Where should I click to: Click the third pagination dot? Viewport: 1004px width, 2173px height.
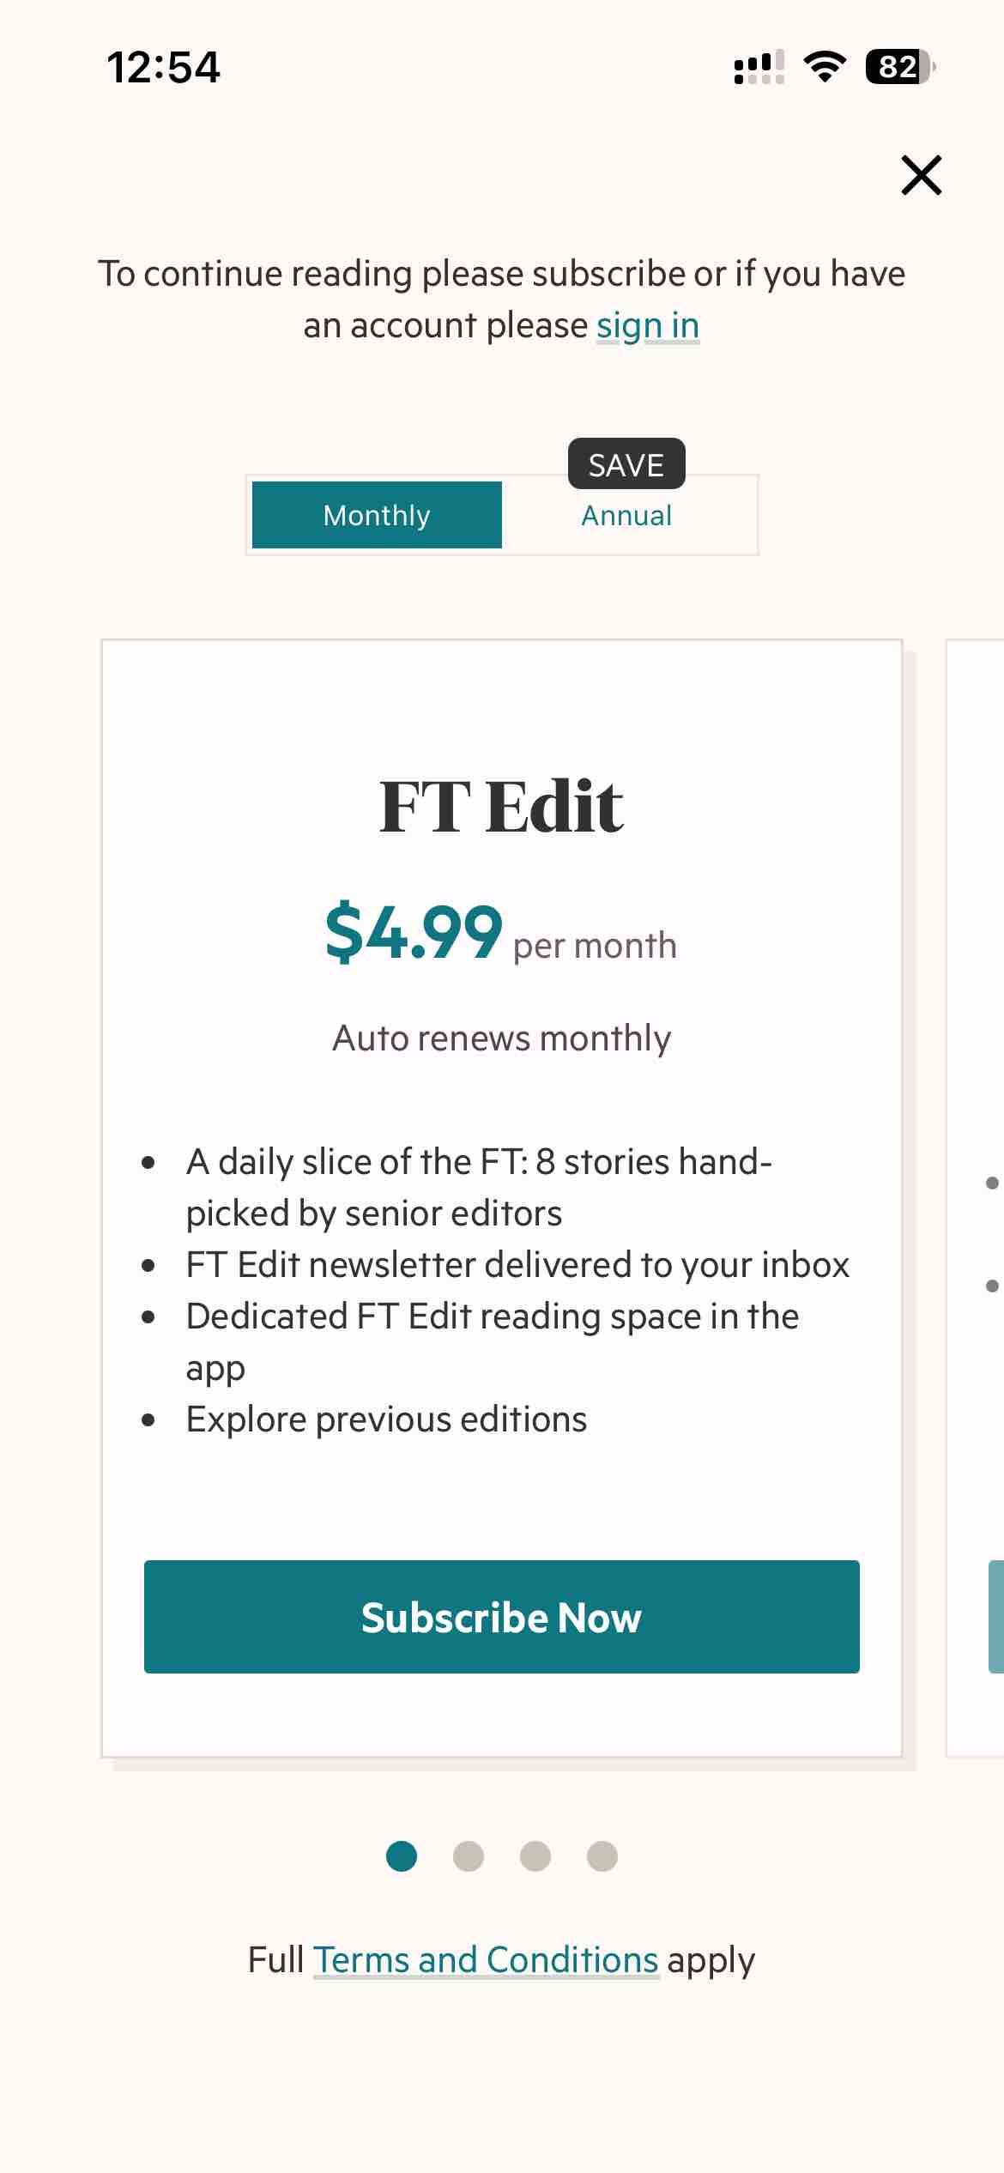point(535,1855)
